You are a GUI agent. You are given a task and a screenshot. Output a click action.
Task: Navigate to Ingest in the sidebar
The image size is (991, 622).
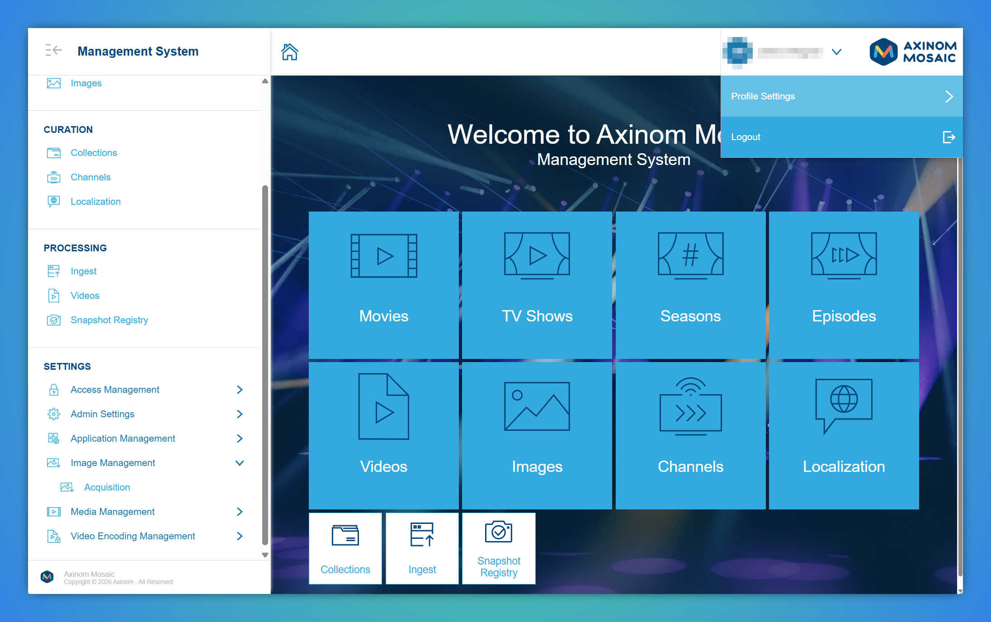point(84,271)
